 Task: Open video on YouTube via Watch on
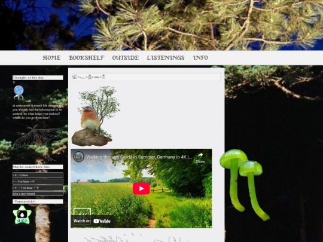[92, 221]
